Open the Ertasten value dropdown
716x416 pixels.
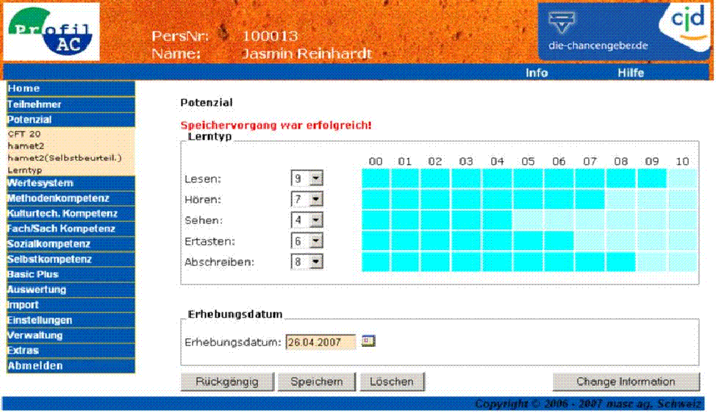(316, 240)
